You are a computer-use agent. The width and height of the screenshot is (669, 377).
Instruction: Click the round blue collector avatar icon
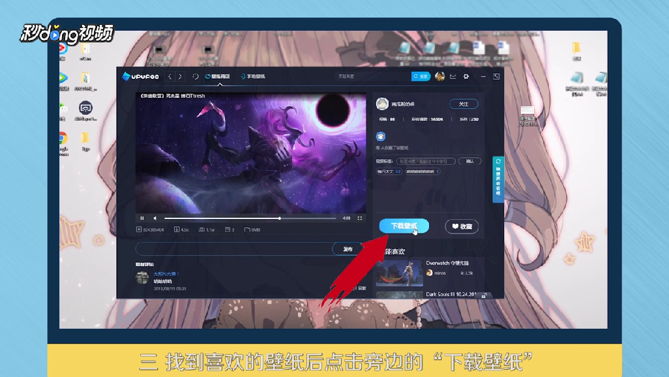pyautogui.click(x=381, y=136)
